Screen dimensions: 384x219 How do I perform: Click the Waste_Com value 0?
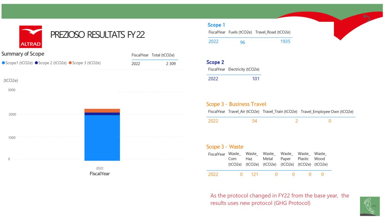(x=241, y=174)
